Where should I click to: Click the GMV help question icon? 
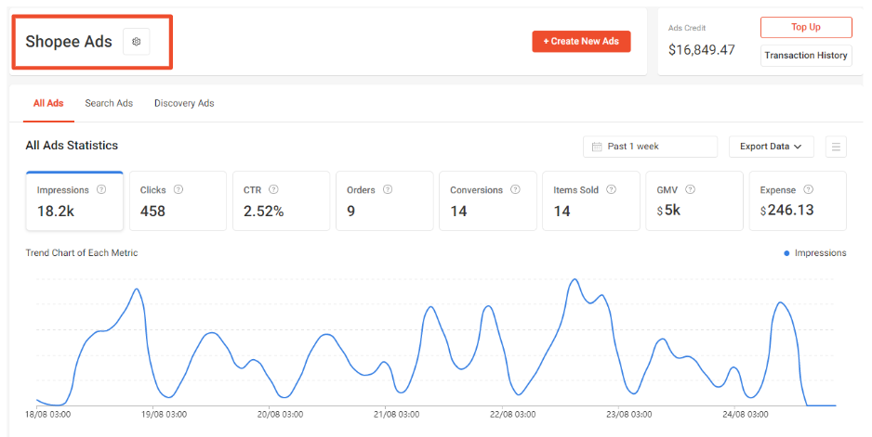(x=691, y=189)
